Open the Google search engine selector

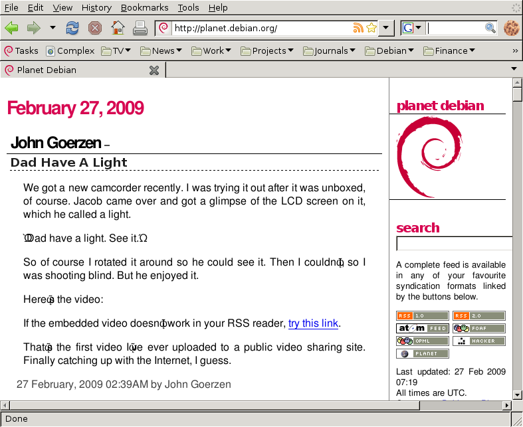click(412, 28)
